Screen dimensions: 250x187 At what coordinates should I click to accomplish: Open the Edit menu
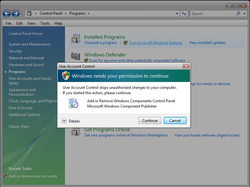point(19,23)
